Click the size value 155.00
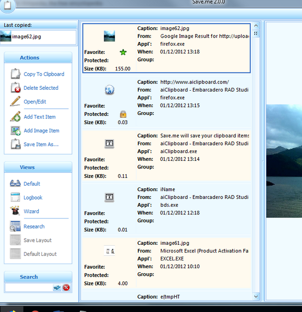This screenshot has height=312, width=302. click(x=123, y=69)
